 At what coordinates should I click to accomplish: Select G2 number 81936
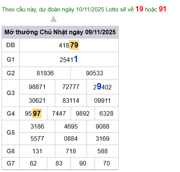[x=45, y=73]
